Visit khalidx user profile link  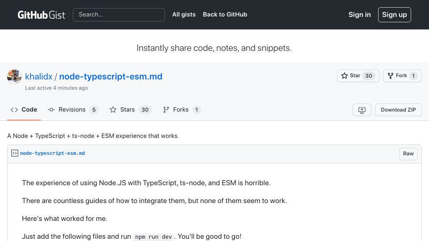(x=38, y=76)
